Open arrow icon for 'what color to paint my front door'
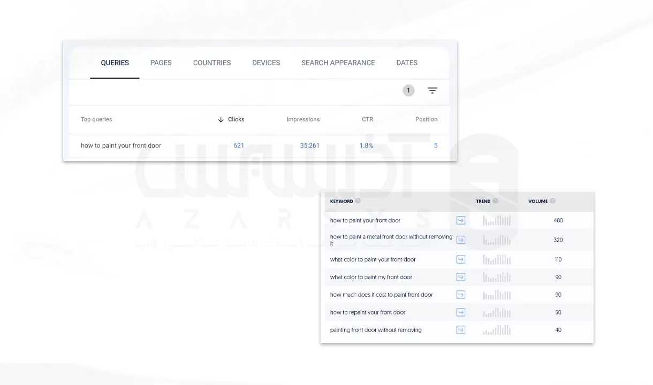Image resolution: width=653 pixels, height=385 pixels. click(x=461, y=277)
